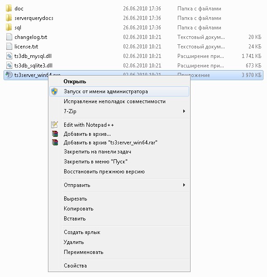The image size is (267, 277).
Task: Select the ts3db_sqlite3.dll file name
Action: [x=33, y=66]
